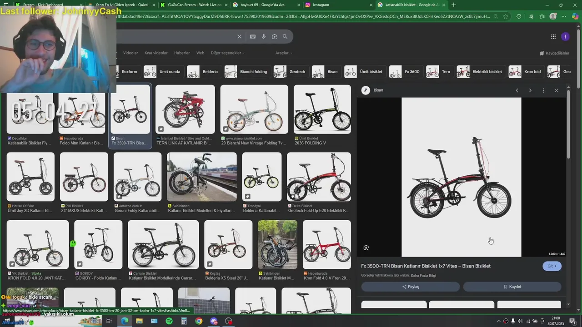Open Daha Fazla Bilgi link

point(423,276)
